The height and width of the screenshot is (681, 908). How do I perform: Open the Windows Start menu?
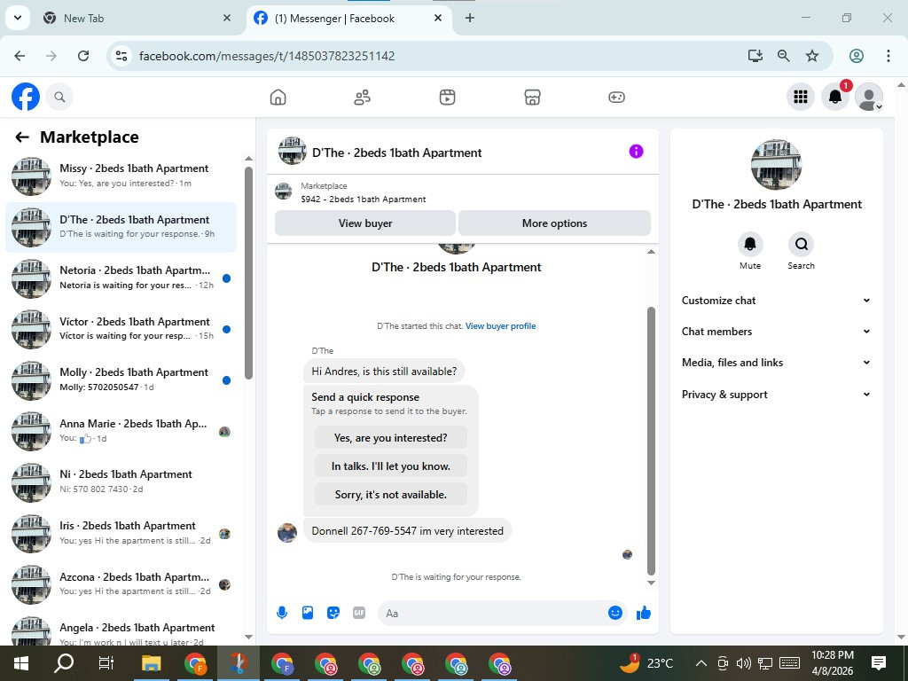pos(21,663)
